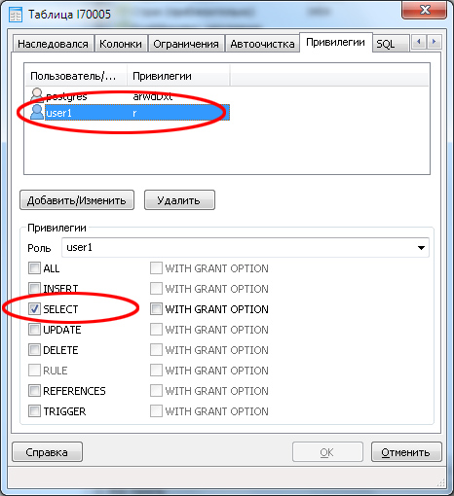
Task: Enable the UPDATE privilege checkbox
Action: tap(34, 330)
